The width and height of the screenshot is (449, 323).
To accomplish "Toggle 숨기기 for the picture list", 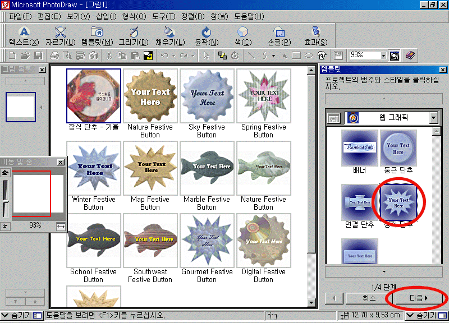I will (21, 316).
